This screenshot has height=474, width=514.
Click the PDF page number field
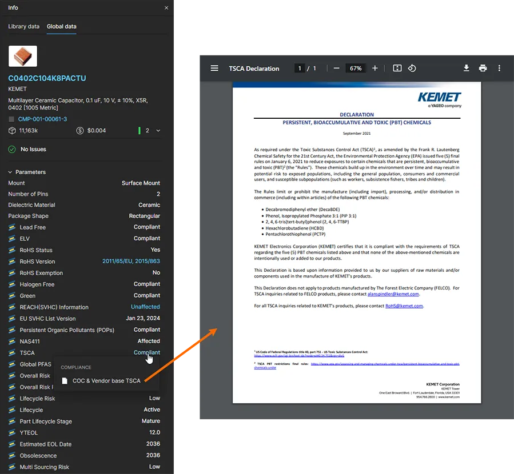pyautogui.click(x=299, y=68)
